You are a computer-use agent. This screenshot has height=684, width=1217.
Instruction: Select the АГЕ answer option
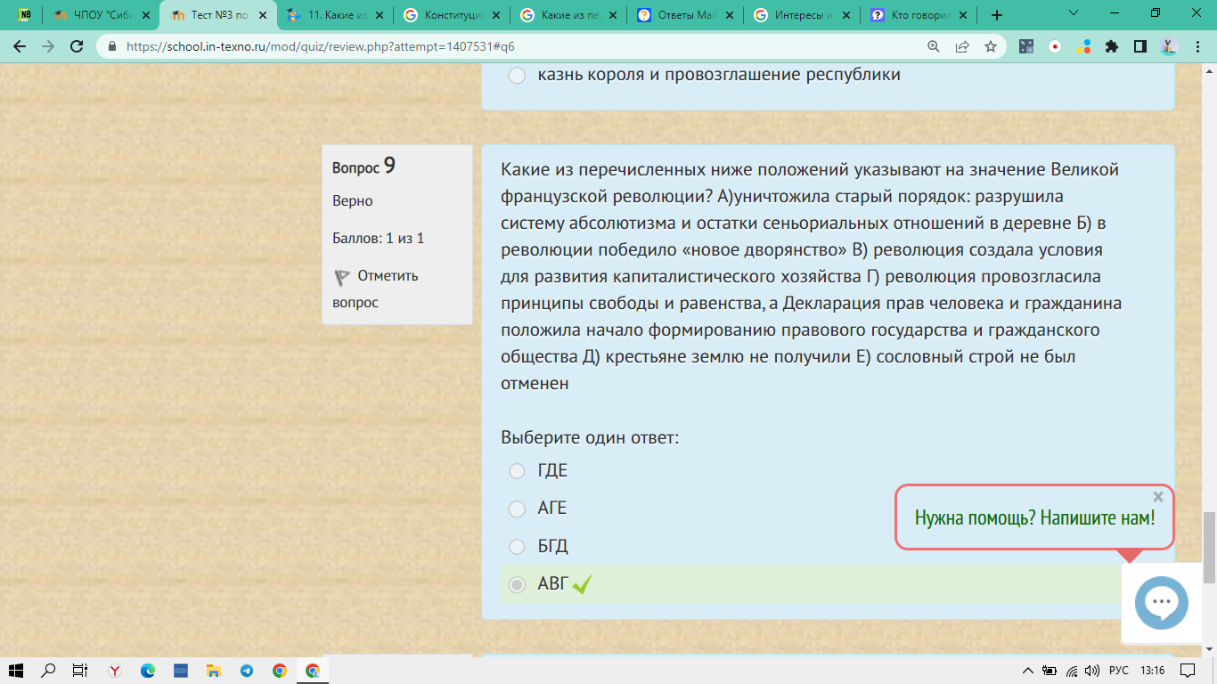pos(517,509)
